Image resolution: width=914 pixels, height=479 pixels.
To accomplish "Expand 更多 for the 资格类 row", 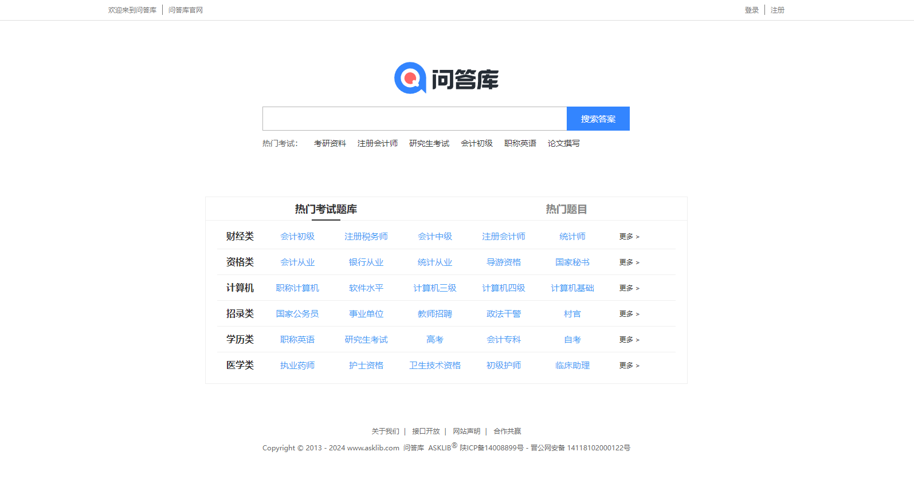I will (x=629, y=262).
